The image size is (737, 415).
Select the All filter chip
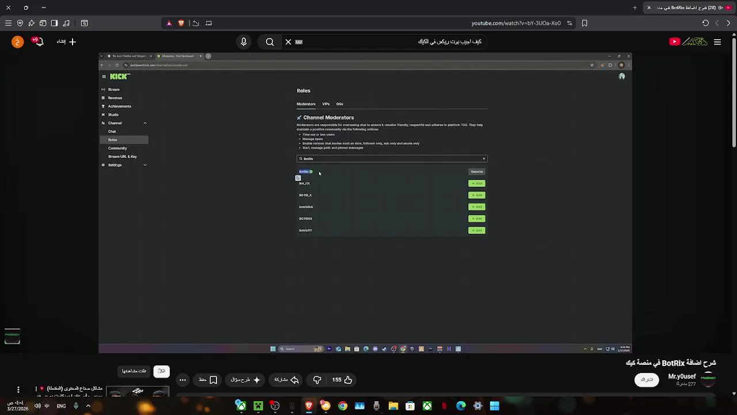click(162, 371)
